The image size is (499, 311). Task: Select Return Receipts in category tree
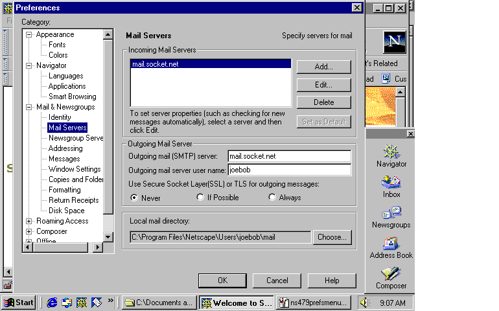[73, 200]
